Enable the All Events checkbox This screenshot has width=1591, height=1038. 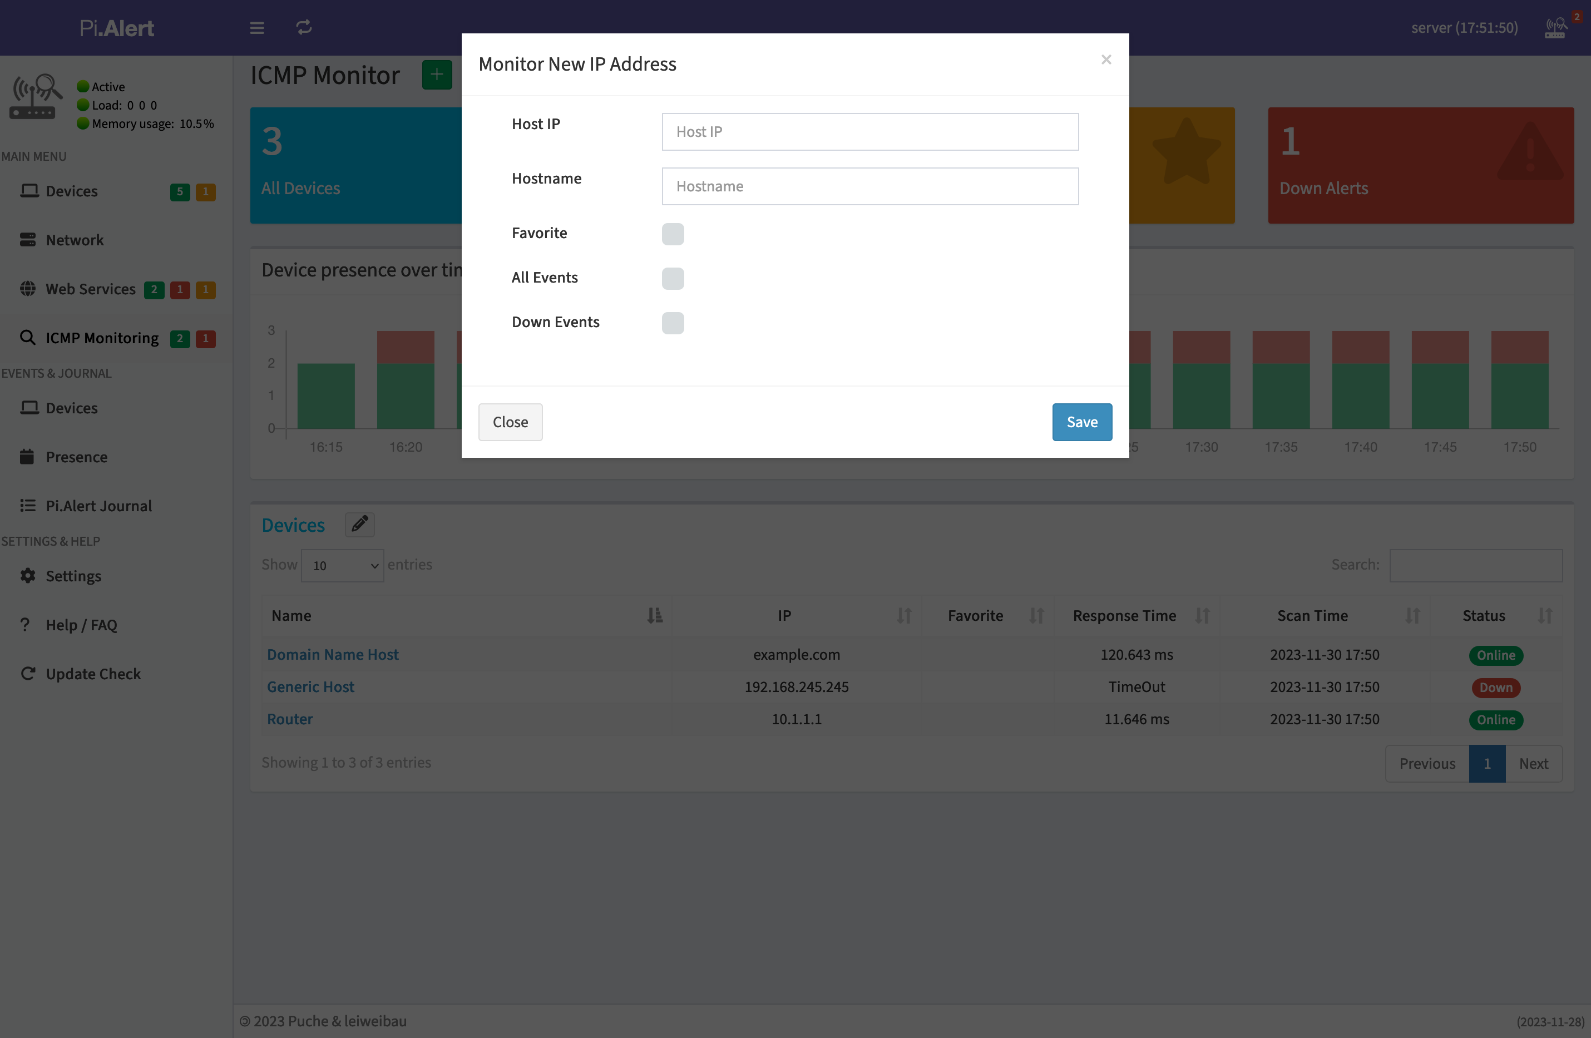[673, 279]
